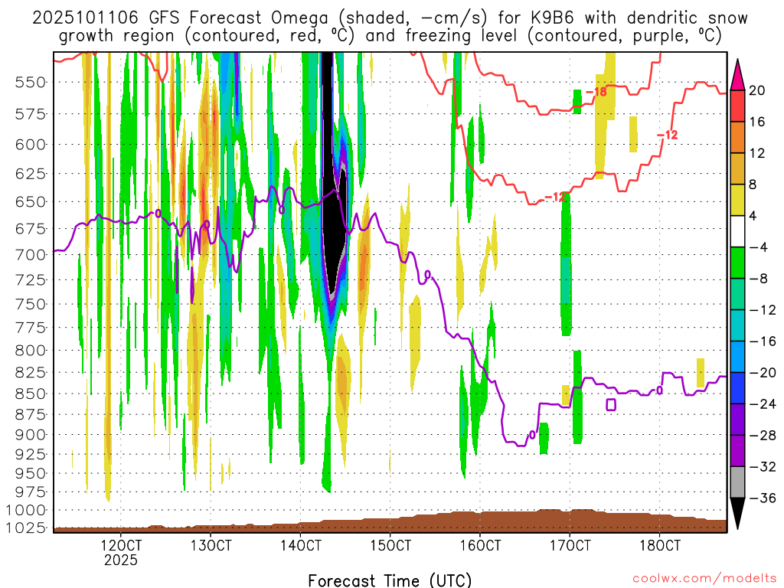Click the 850 pressure level label
The width and height of the screenshot is (784, 588).
31,394
